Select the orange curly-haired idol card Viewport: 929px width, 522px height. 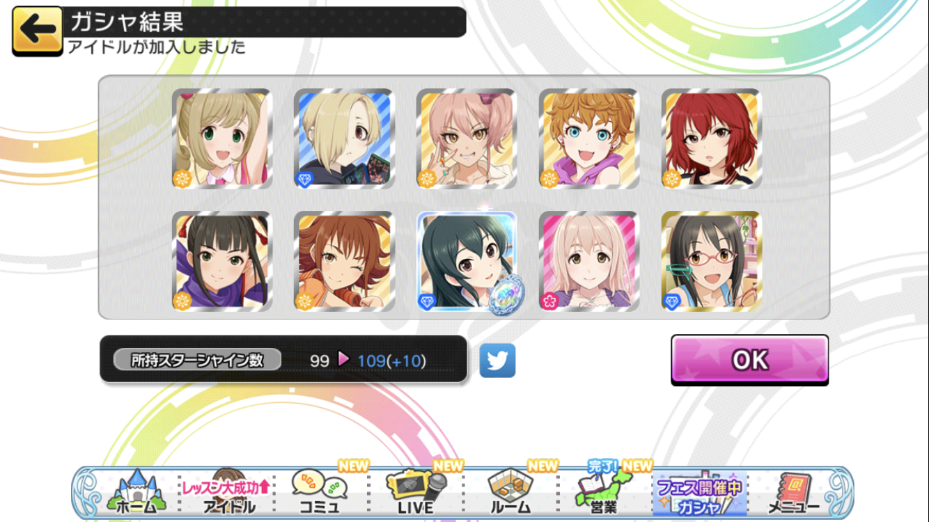(x=589, y=139)
